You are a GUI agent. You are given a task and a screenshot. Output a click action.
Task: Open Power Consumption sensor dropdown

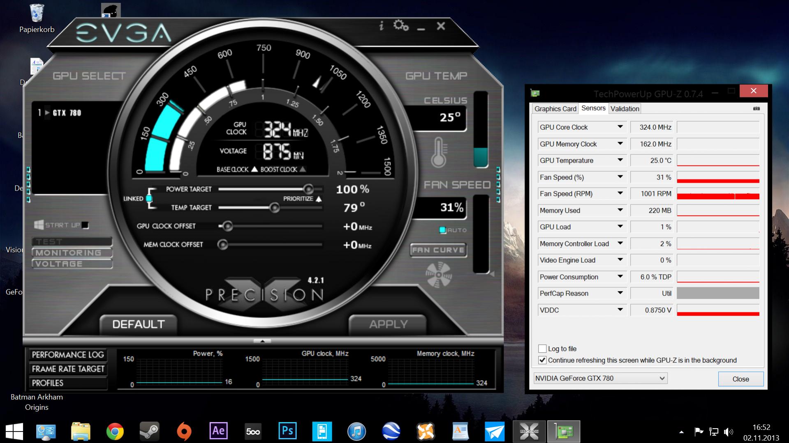pyautogui.click(x=620, y=277)
